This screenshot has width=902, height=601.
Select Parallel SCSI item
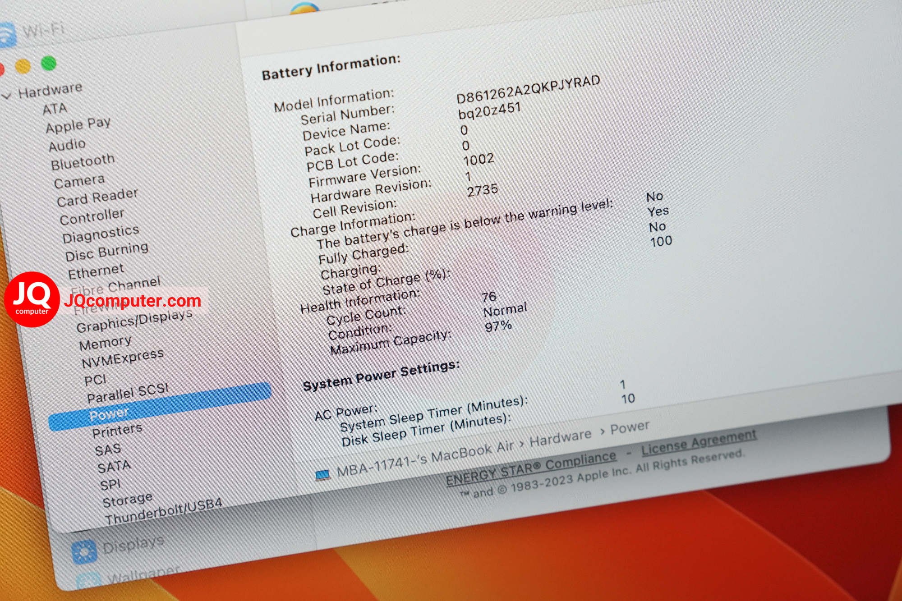tap(128, 394)
